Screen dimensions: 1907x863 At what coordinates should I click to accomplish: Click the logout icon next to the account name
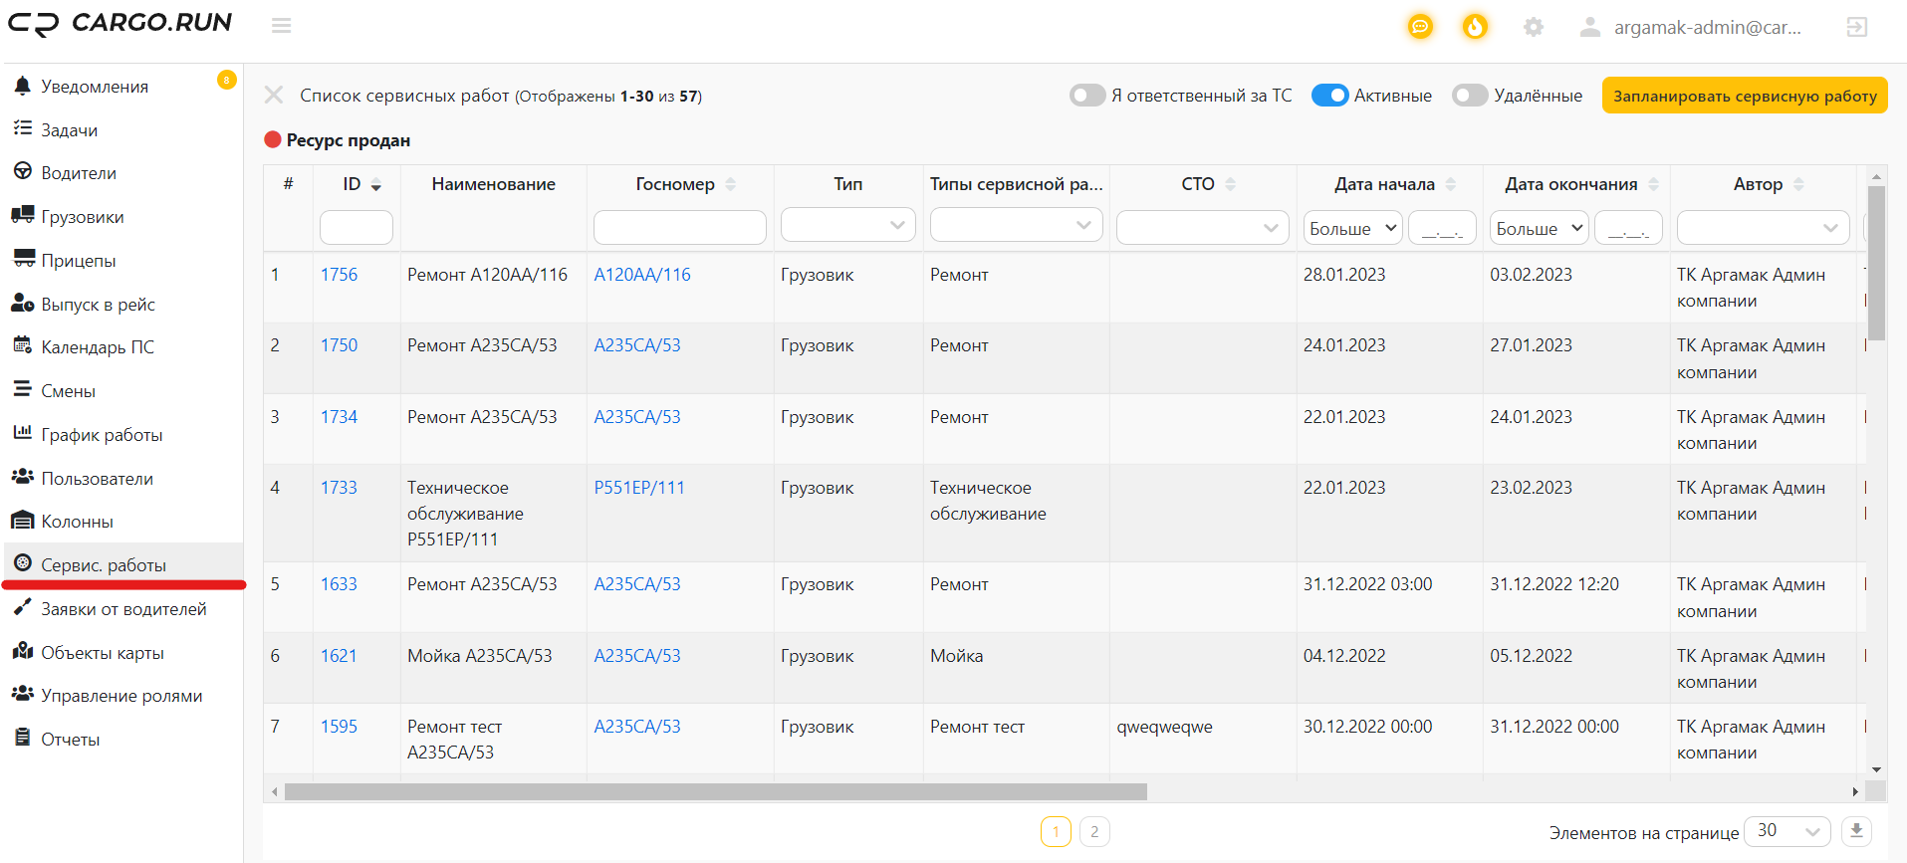click(1857, 27)
